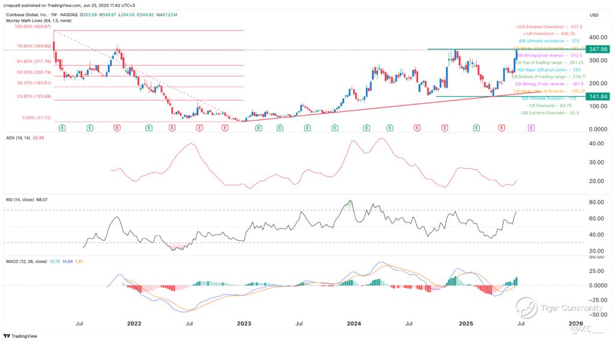615x342 pixels.
Task: Click the Vol 47.22 M readout
Action: point(166,15)
